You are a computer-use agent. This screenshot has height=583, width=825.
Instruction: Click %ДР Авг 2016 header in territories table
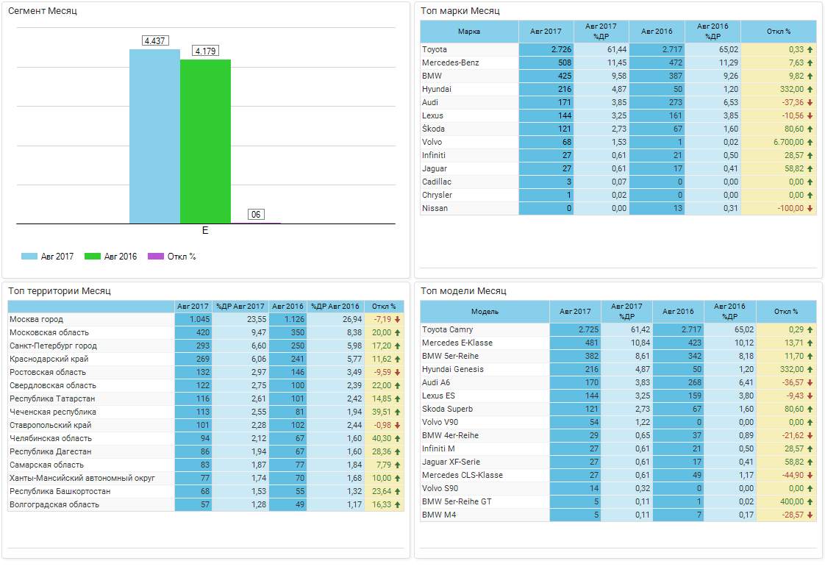(335, 307)
